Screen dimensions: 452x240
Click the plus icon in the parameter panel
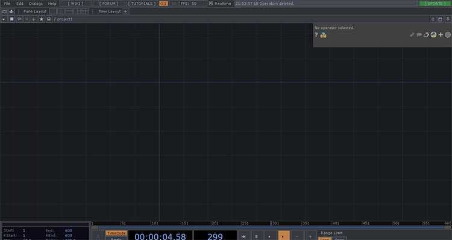(441, 35)
